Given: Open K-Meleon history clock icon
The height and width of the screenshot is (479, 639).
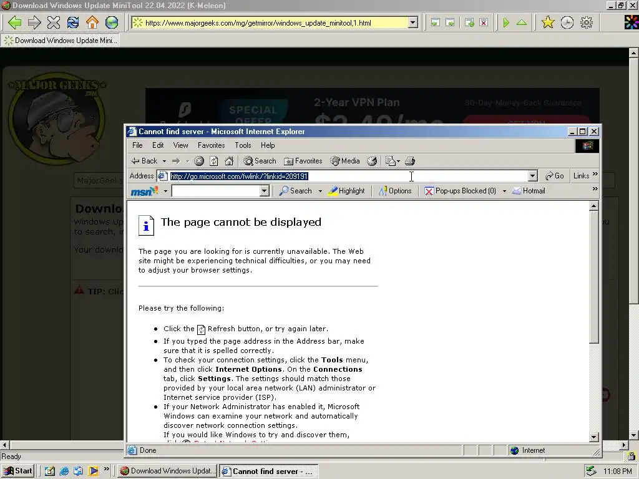Looking at the screenshot, I should (x=567, y=22).
